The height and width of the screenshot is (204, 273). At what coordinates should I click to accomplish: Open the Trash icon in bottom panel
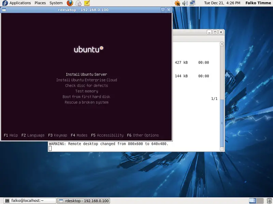269,201
